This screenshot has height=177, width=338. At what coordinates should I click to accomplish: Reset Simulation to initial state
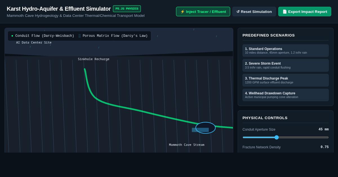254,12
